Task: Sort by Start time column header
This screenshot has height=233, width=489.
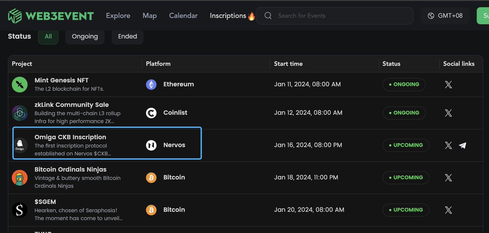Action: [x=288, y=64]
